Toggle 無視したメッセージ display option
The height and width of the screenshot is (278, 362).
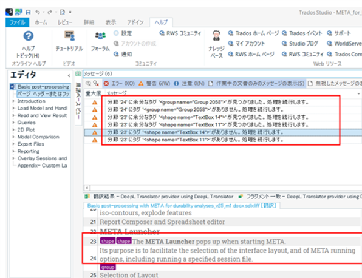(335, 83)
